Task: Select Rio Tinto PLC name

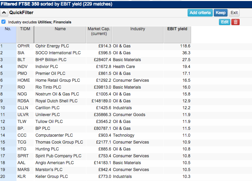Action: point(49,87)
